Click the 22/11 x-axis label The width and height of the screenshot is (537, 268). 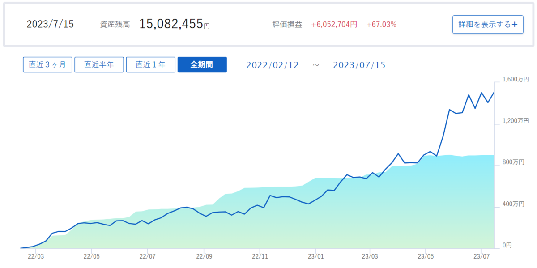click(x=260, y=256)
